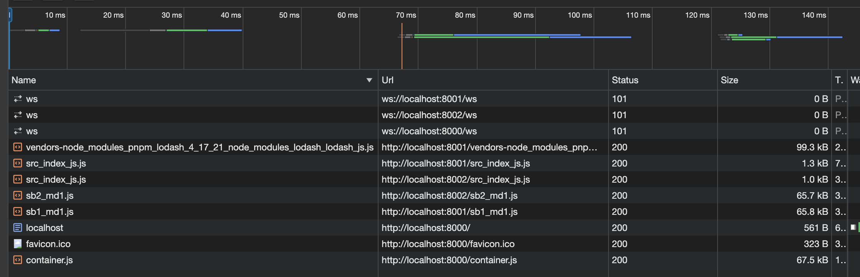Select the vendors-node_modules_pnpm_lodash request name

pos(200,147)
